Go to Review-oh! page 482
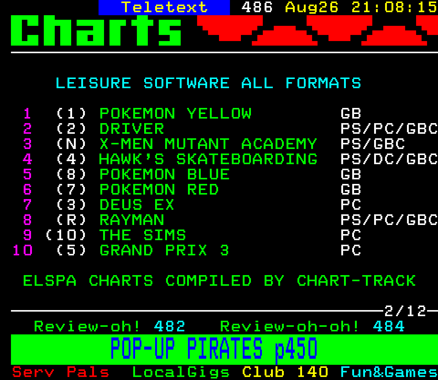This screenshot has width=438, height=380. [x=109, y=326]
